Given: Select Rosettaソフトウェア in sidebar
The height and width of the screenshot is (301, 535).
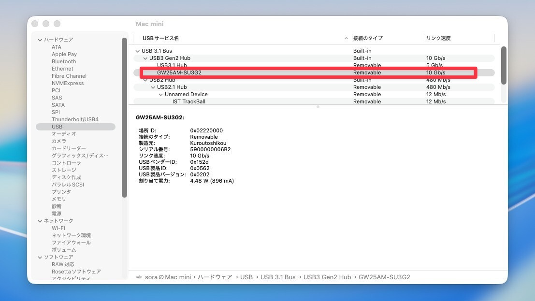Looking at the screenshot, I should click(76, 272).
